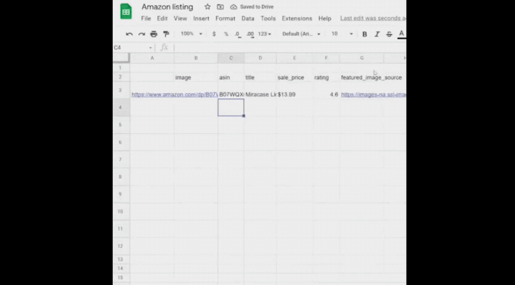Viewport: 515px width, 285px height.
Task: Redo the last action
Action: click(x=142, y=34)
